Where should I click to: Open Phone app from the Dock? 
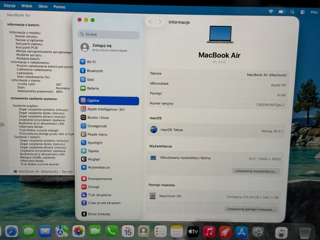111,232
